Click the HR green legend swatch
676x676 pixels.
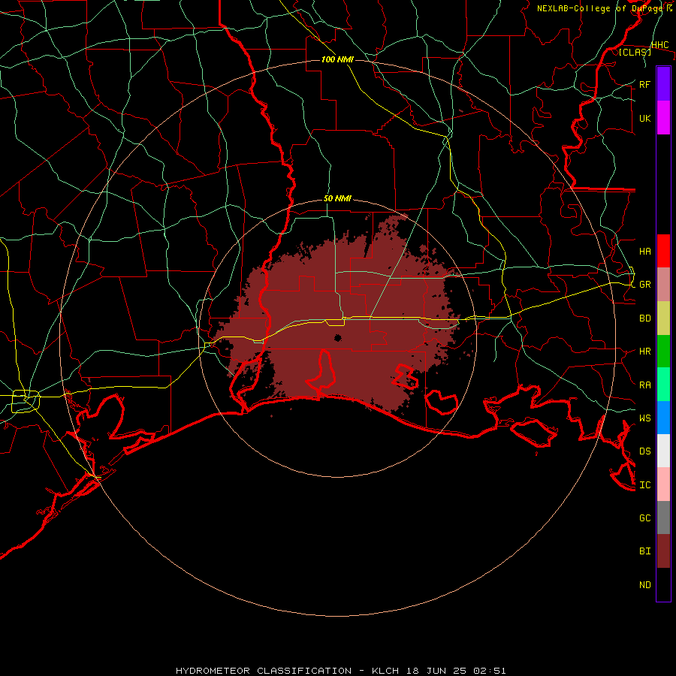coord(663,352)
